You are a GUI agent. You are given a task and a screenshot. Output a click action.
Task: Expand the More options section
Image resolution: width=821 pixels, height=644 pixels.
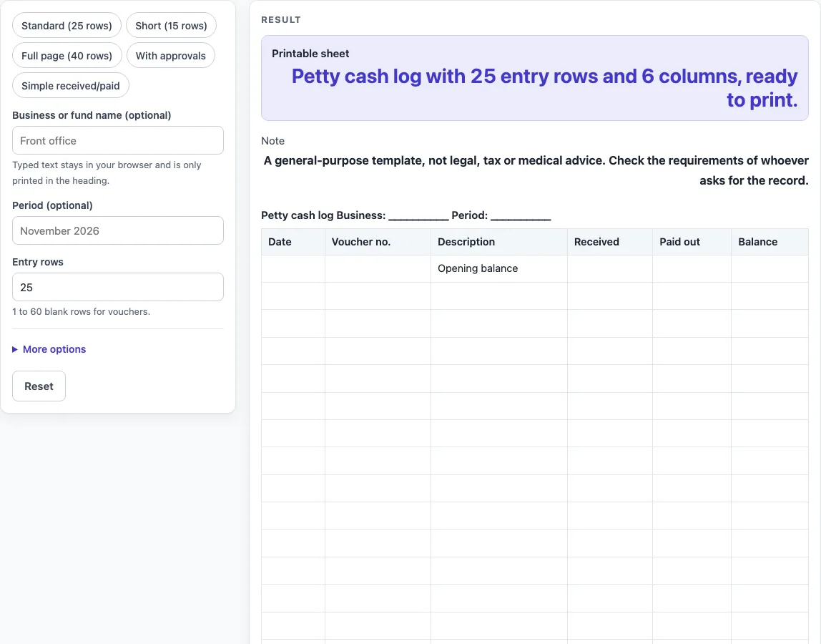point(54,349)
